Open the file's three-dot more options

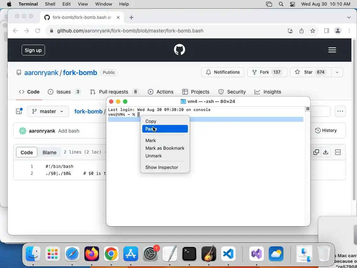click(x=340, y=111)
